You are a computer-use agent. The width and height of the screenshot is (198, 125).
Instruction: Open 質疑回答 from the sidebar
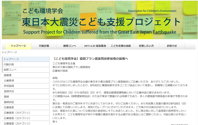9,102
